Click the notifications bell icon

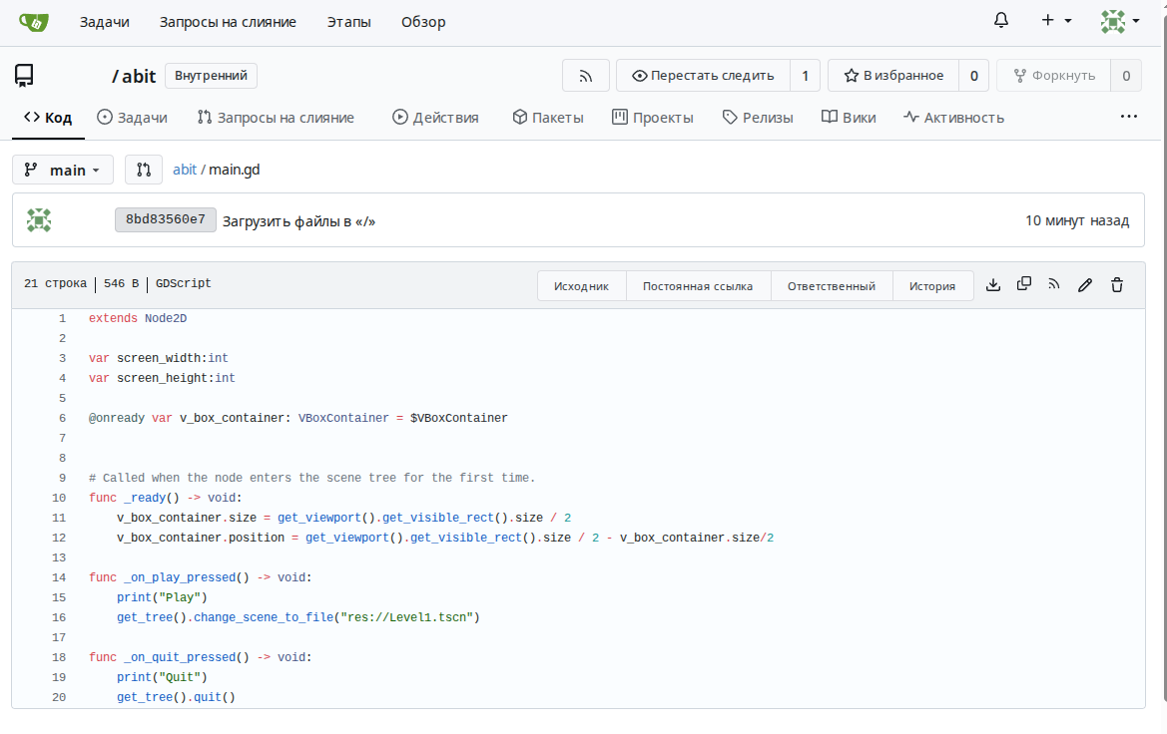coord(1001,21)
